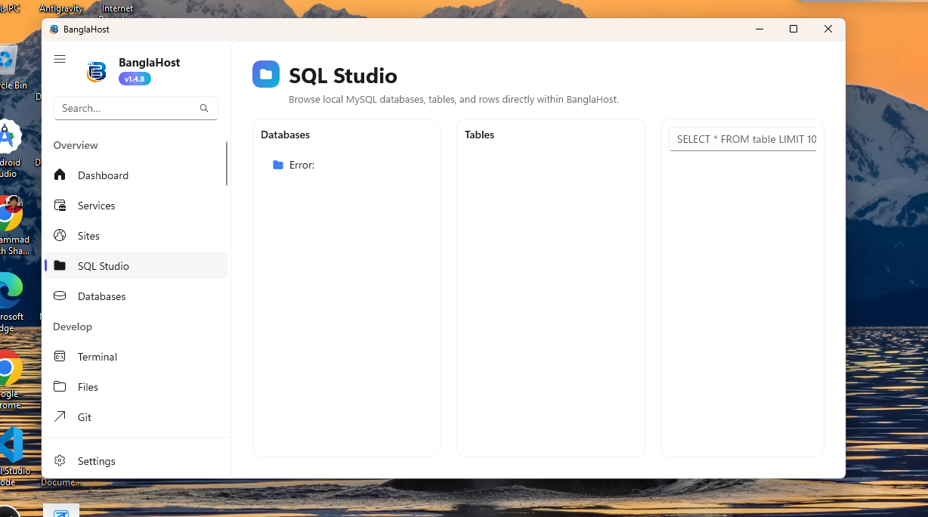Click the Dashboard home icon
This screenshot has height=517, width=928.
click(x=60, y=175)
